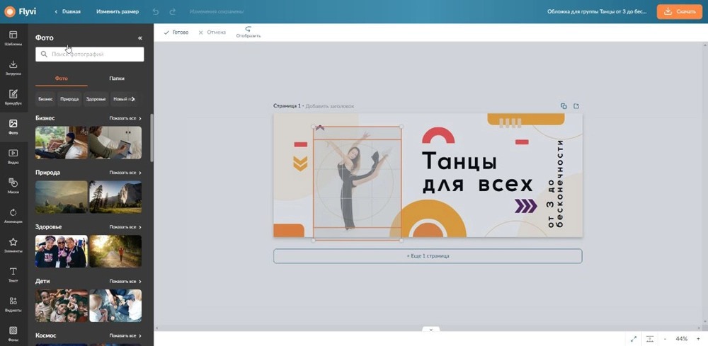708x346 pixels.
Task: Select second Природа mountain thumbnail
Action: pos(115,197)
